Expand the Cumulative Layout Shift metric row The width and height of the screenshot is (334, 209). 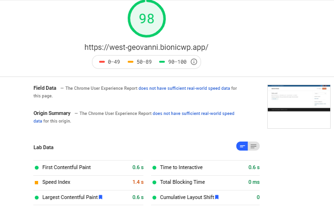tap(205, 197)
